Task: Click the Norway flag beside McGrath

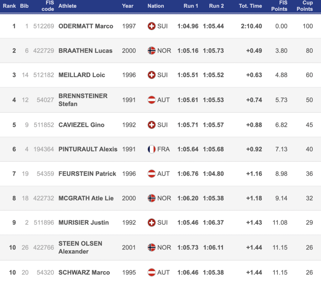Action: pos(151,198)
